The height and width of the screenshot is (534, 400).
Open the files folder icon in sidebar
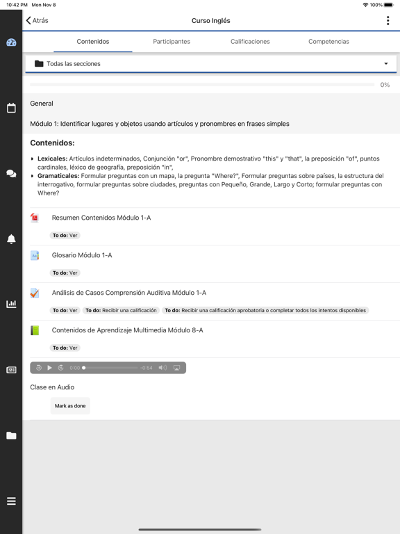(x=11, y=435)
